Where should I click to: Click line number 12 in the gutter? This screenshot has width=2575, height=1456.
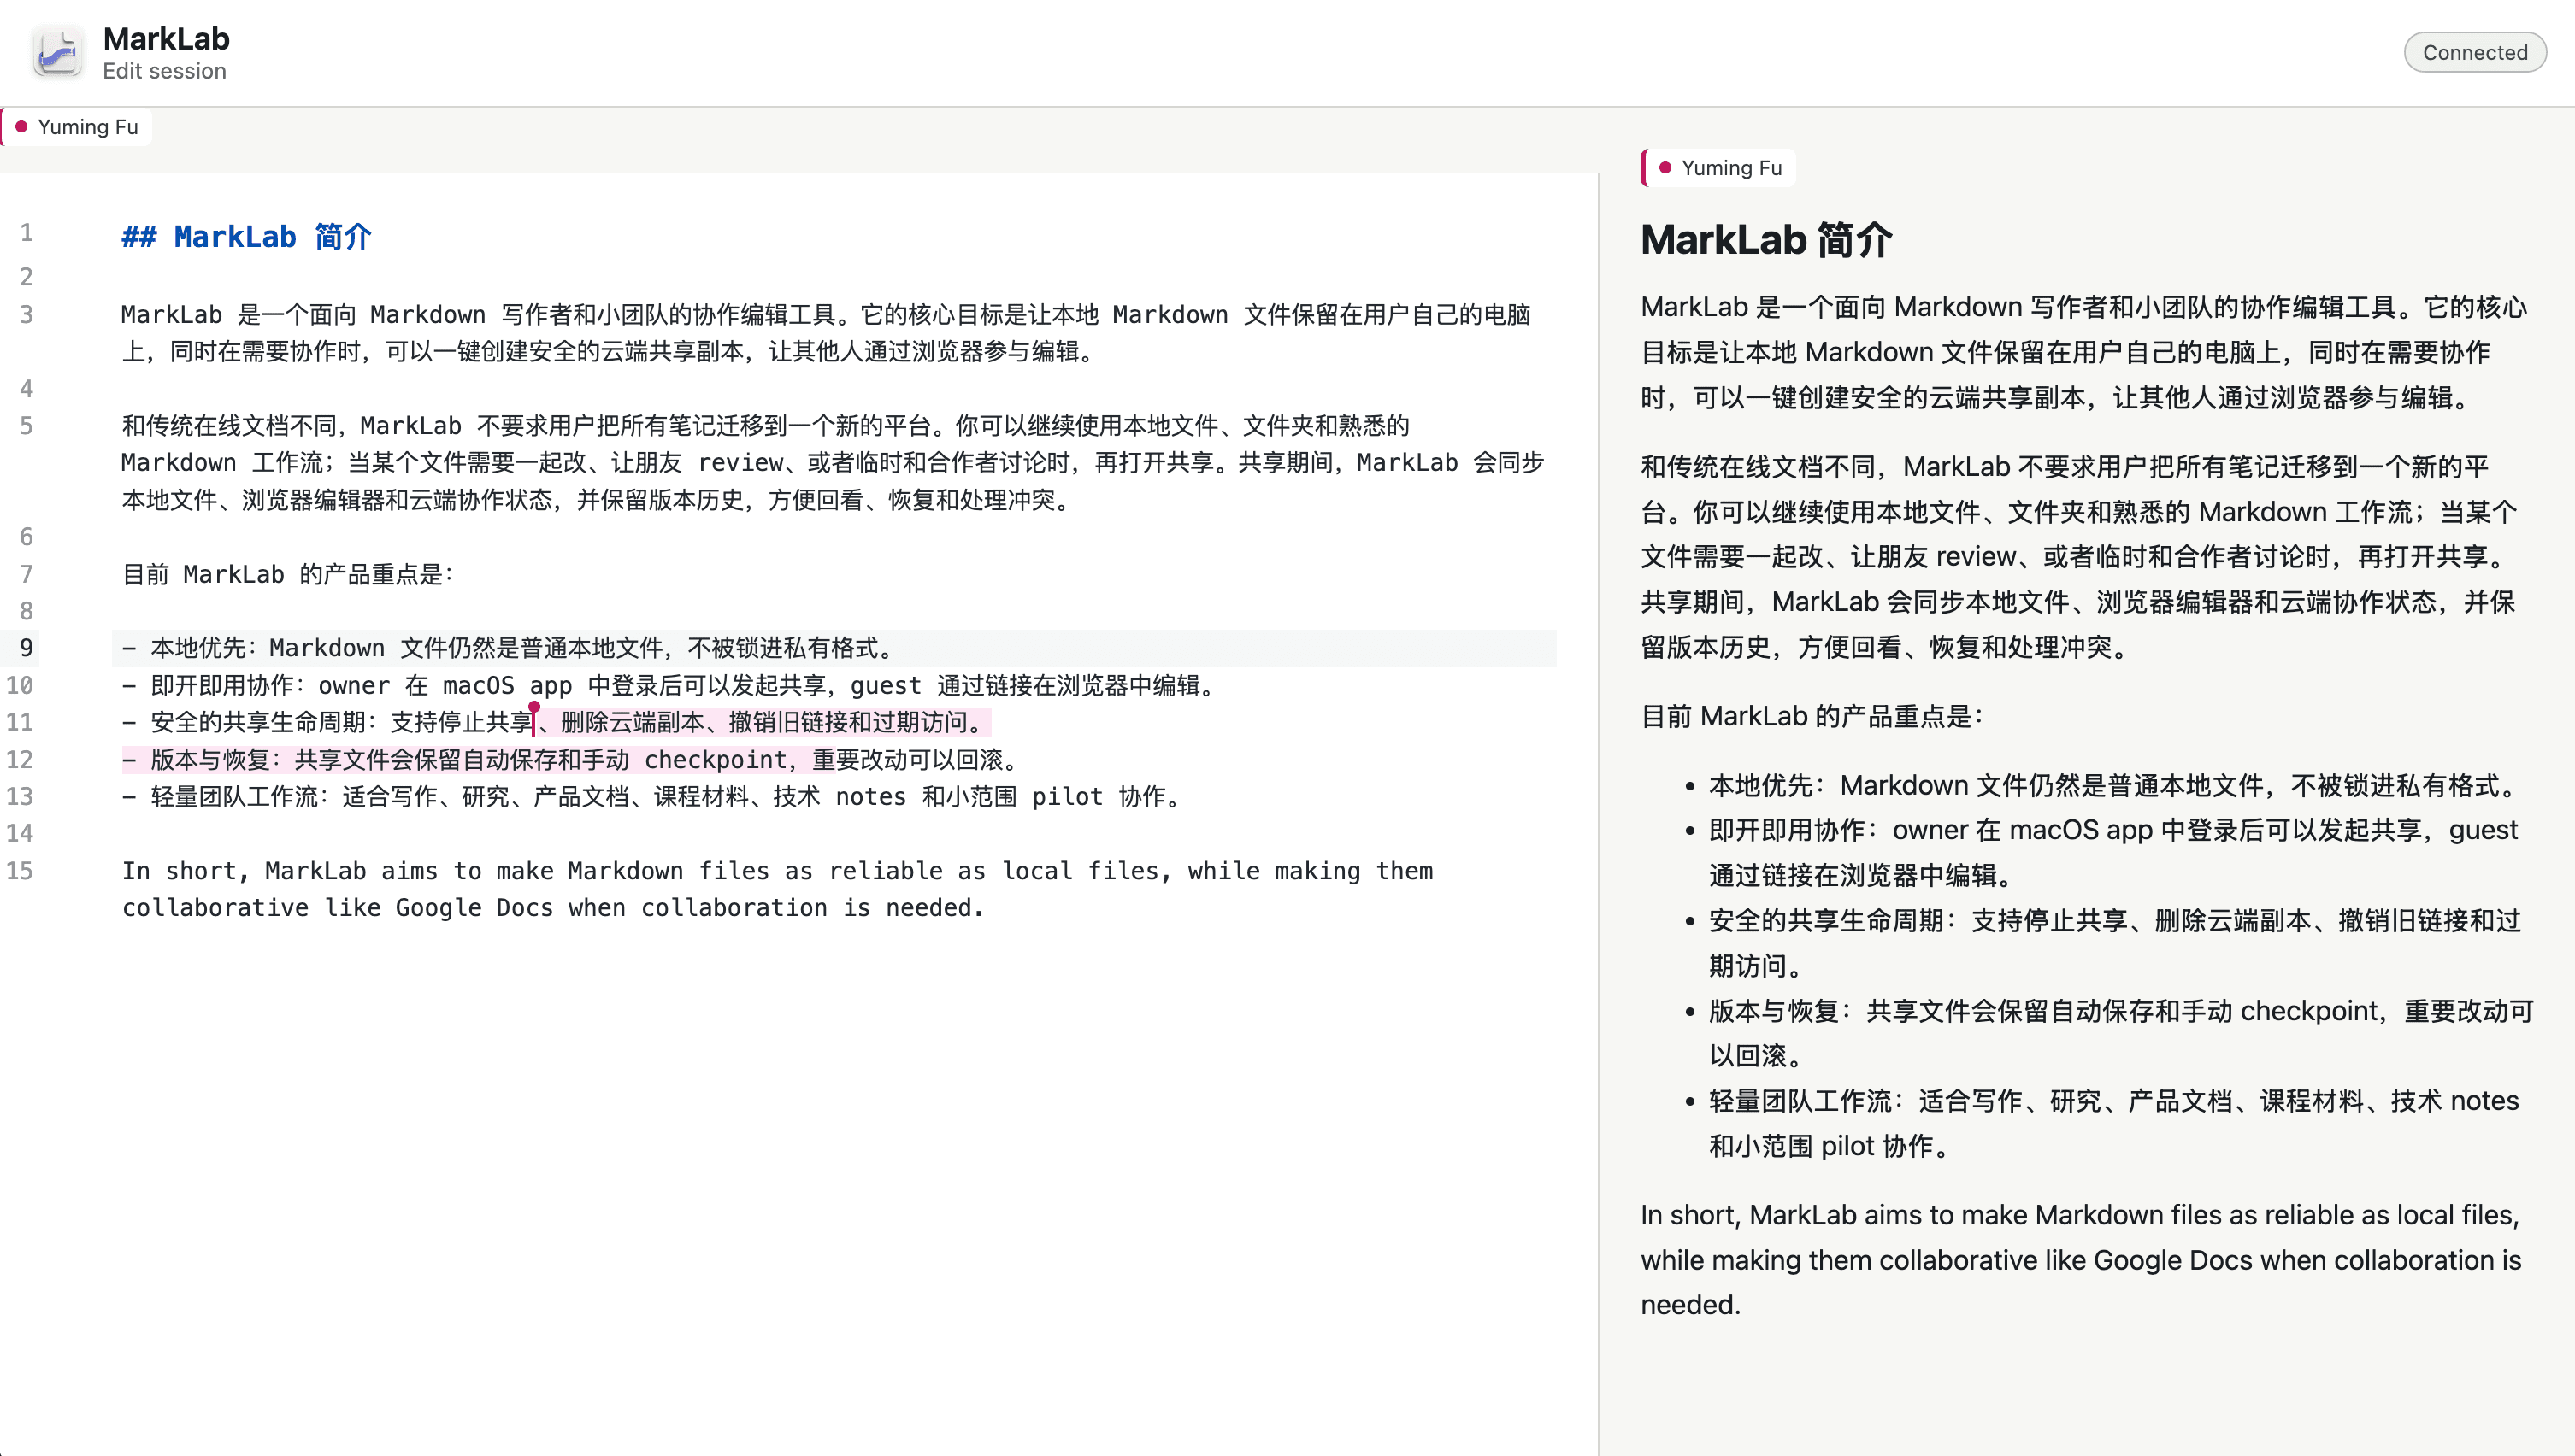coord(20,759)
